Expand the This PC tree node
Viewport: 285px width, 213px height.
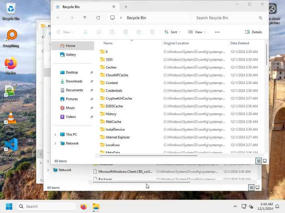pyautogui.click(x=55, y=135)
